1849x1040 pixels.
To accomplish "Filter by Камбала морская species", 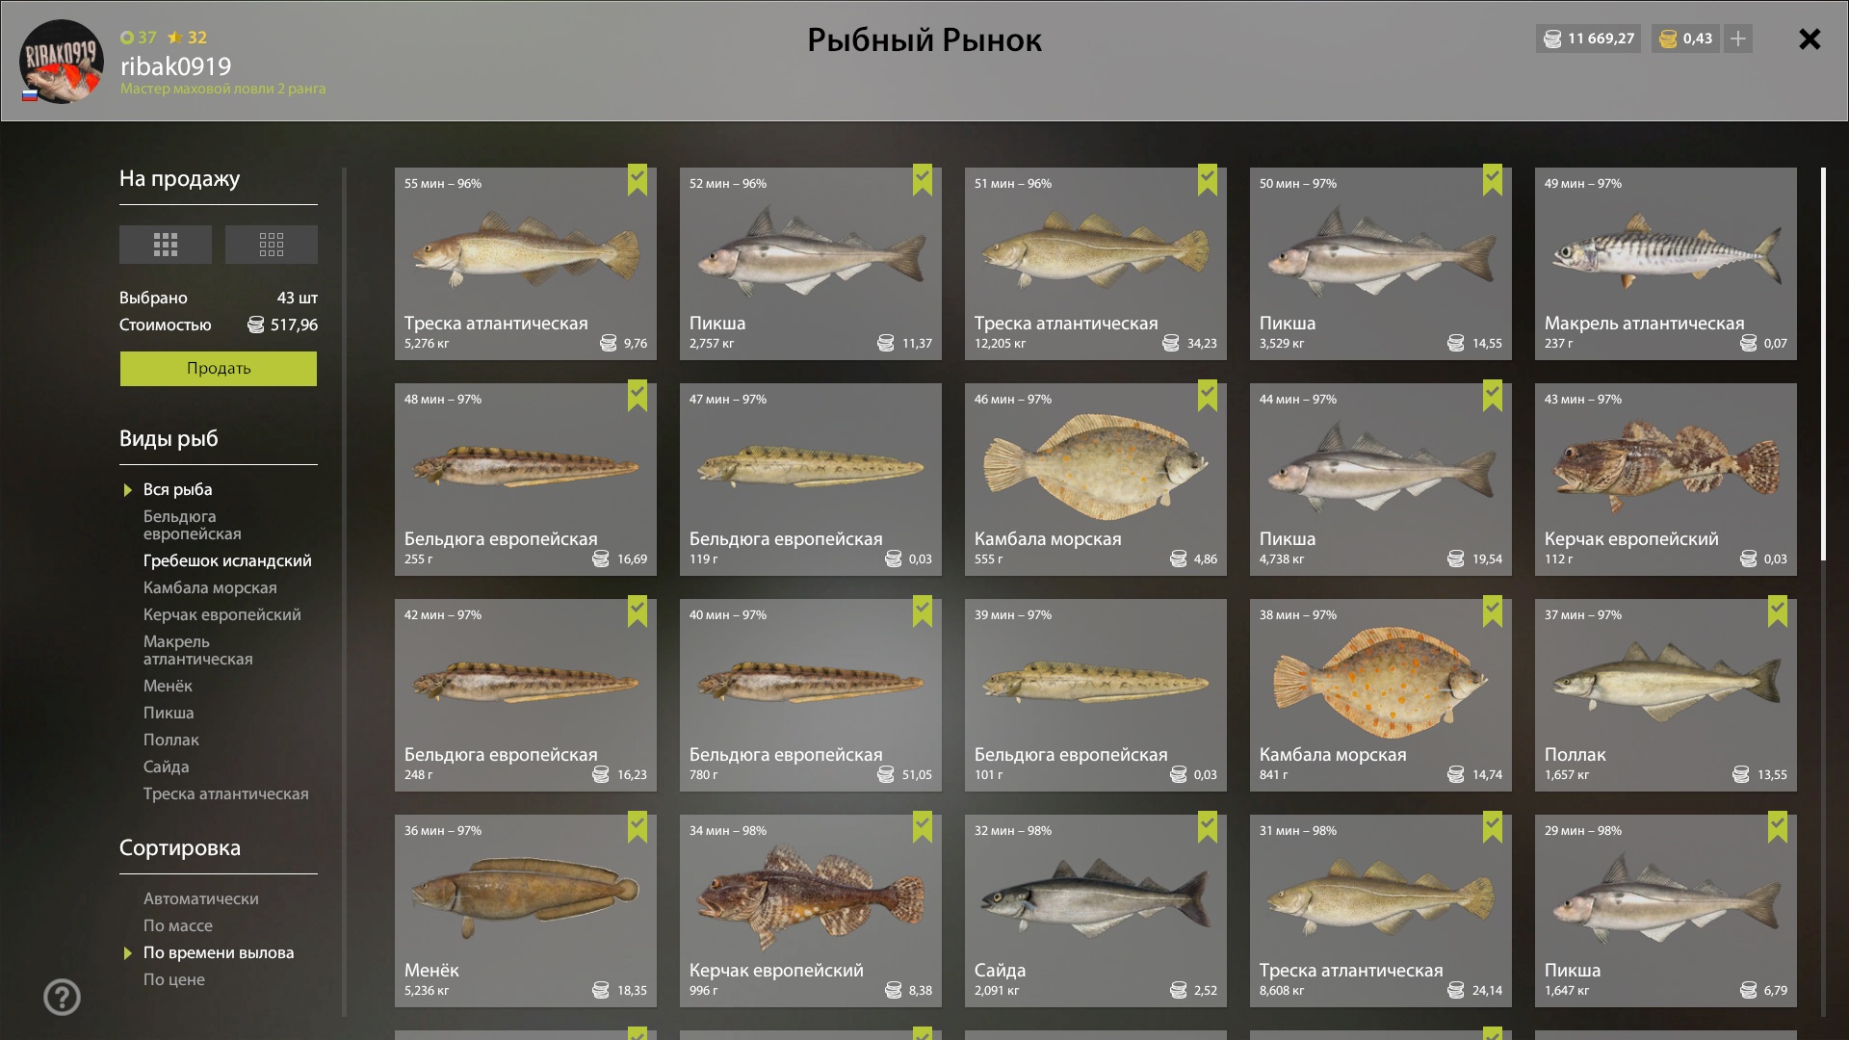I will pyautogui.click(x=210, y=587).
